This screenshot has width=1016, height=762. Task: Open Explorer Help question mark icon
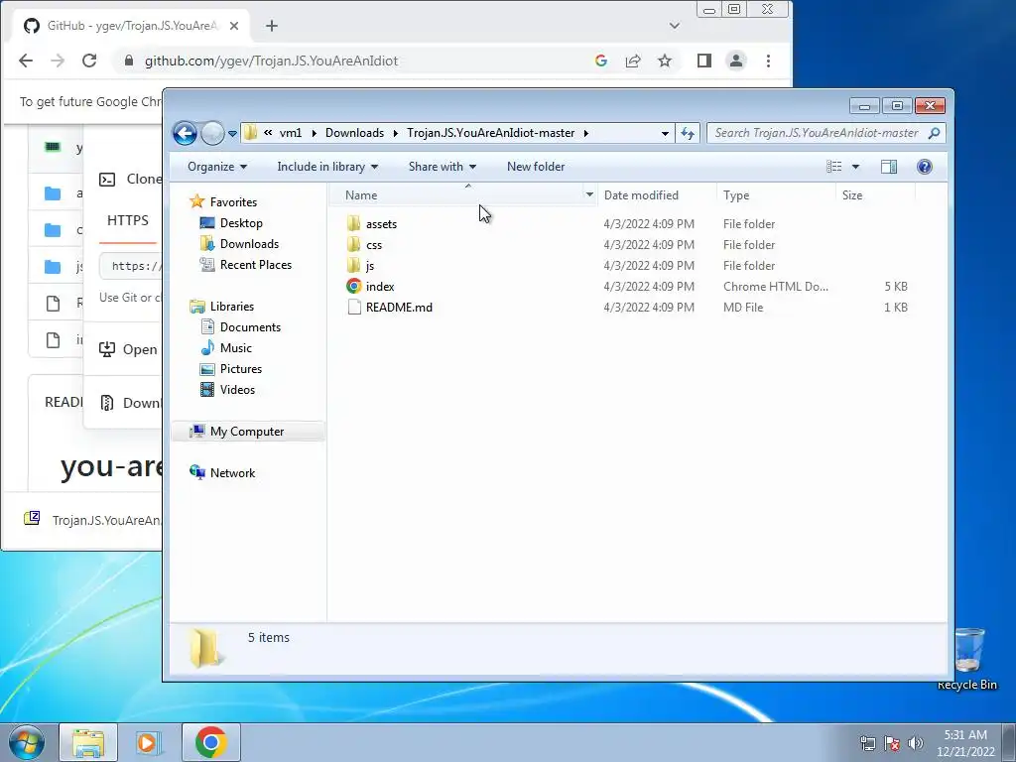925,167
